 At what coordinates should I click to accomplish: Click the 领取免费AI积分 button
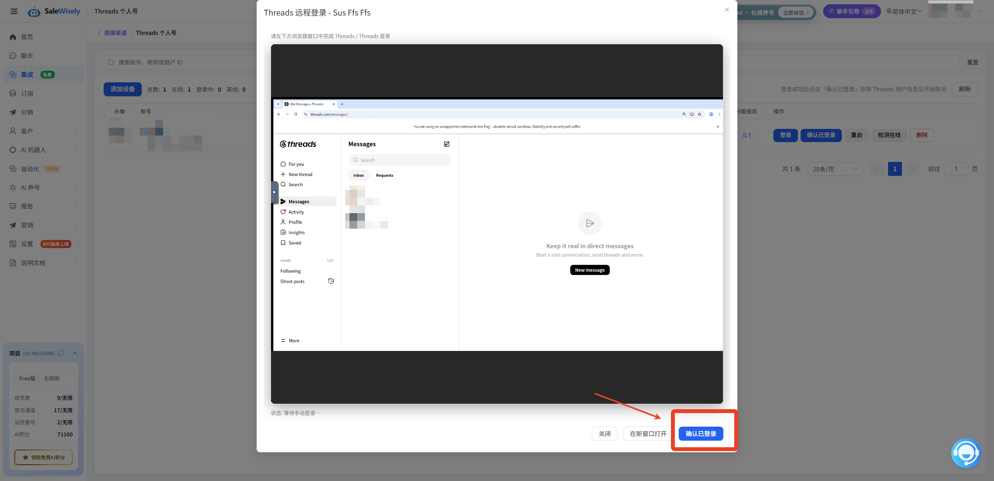pyautogui.click(x=43, y=457)
